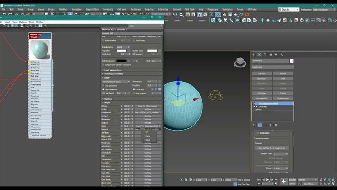Viewport: 337px width, 190px height.
Task: Click the Fog color swatch
Action: click(122, 51)
